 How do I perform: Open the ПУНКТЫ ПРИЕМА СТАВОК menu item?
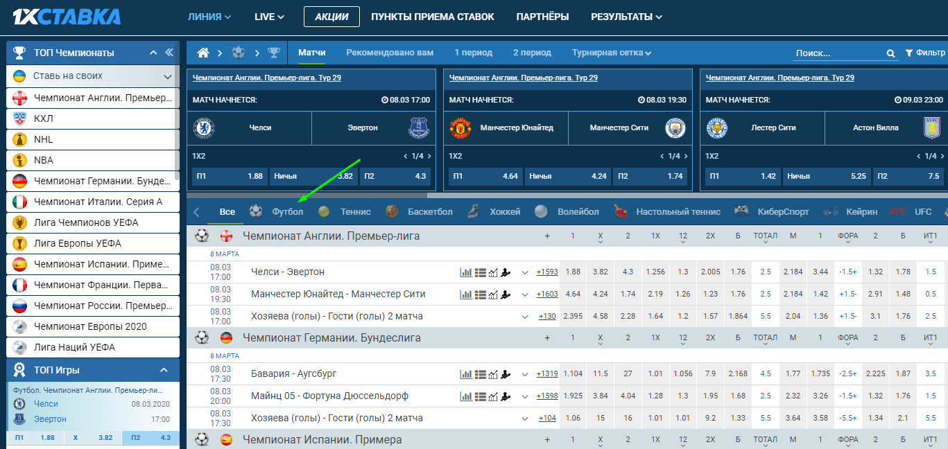[433, 17]
